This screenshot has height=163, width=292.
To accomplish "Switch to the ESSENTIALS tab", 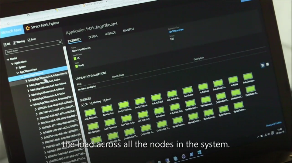I will 74,40.
